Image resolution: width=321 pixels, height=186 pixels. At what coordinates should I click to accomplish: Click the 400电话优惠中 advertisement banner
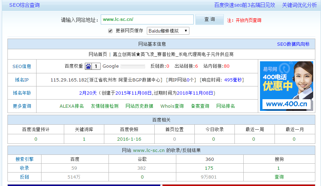[x=286, y=86]
